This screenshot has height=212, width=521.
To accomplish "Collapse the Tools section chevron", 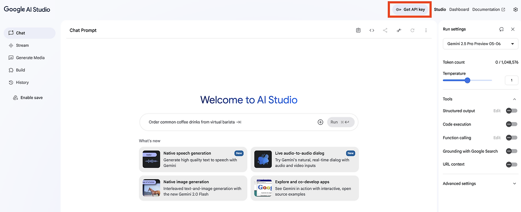I will click(x=514, y=99).
